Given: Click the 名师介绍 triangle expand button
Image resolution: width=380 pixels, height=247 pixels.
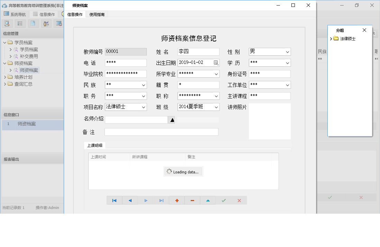Looking at the screenshot, I should (171, 120).
